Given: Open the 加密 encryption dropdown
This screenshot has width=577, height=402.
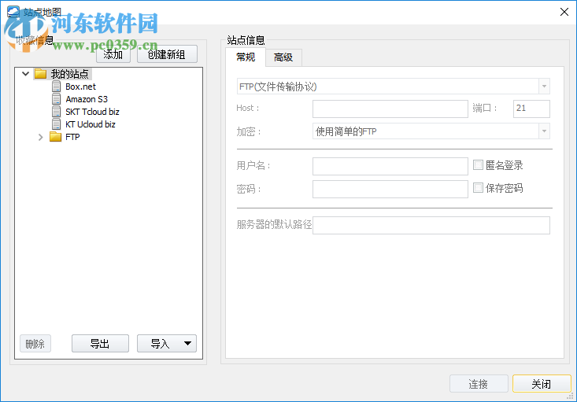Looking at the screenshot, I should click(x=544, y=131).
